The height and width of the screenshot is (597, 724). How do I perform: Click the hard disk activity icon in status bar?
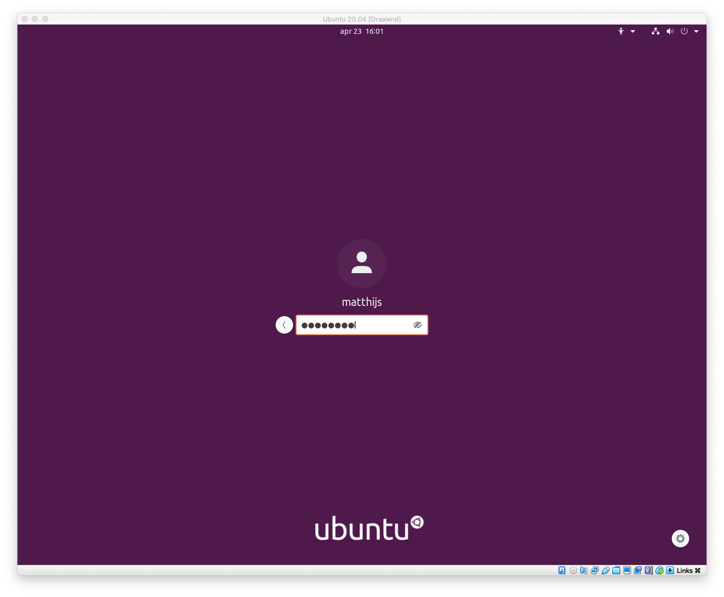(x=562, y=570)
